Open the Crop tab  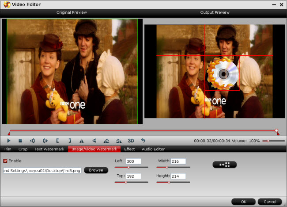pos(23,149)
